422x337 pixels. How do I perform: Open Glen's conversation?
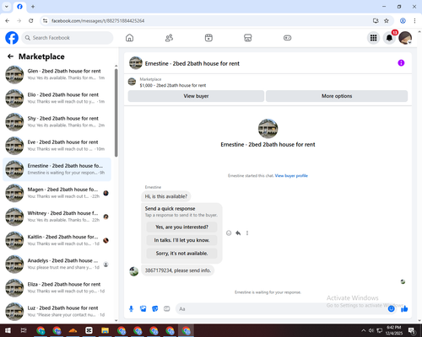(x=57, y=74)
